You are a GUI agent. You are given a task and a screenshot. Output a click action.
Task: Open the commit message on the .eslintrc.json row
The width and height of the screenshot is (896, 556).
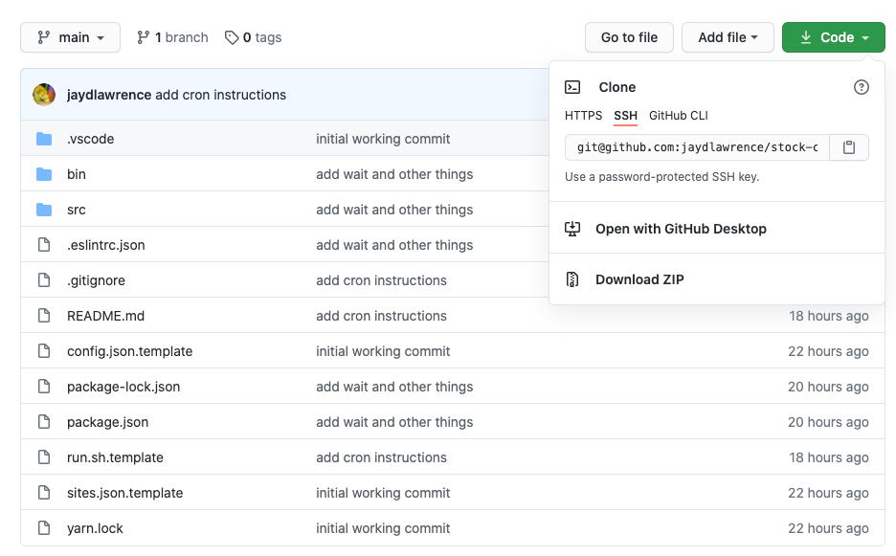(394, 245)
